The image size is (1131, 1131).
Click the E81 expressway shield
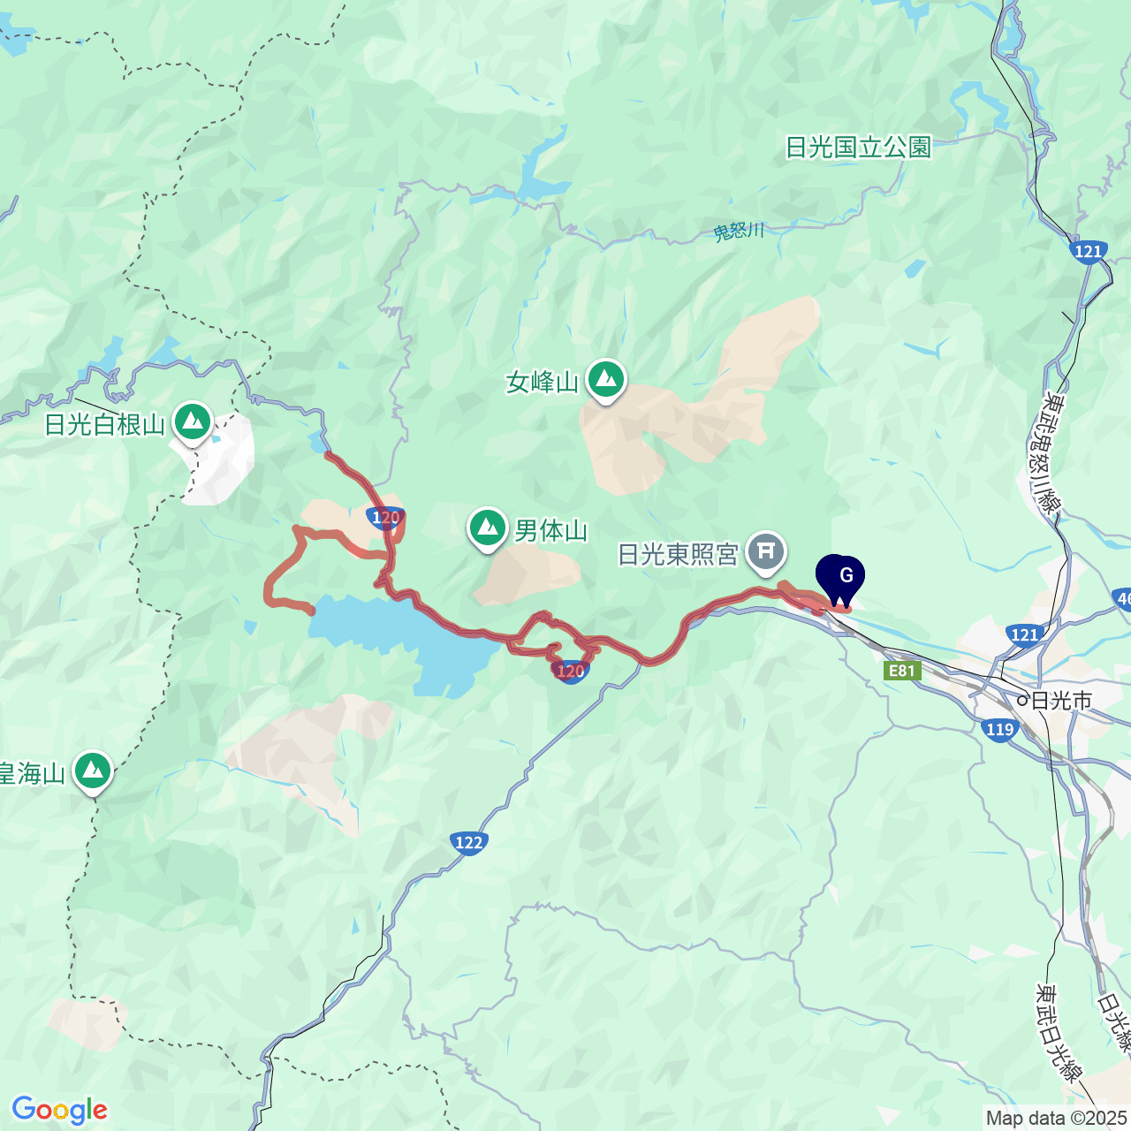(x=901, y=671)
